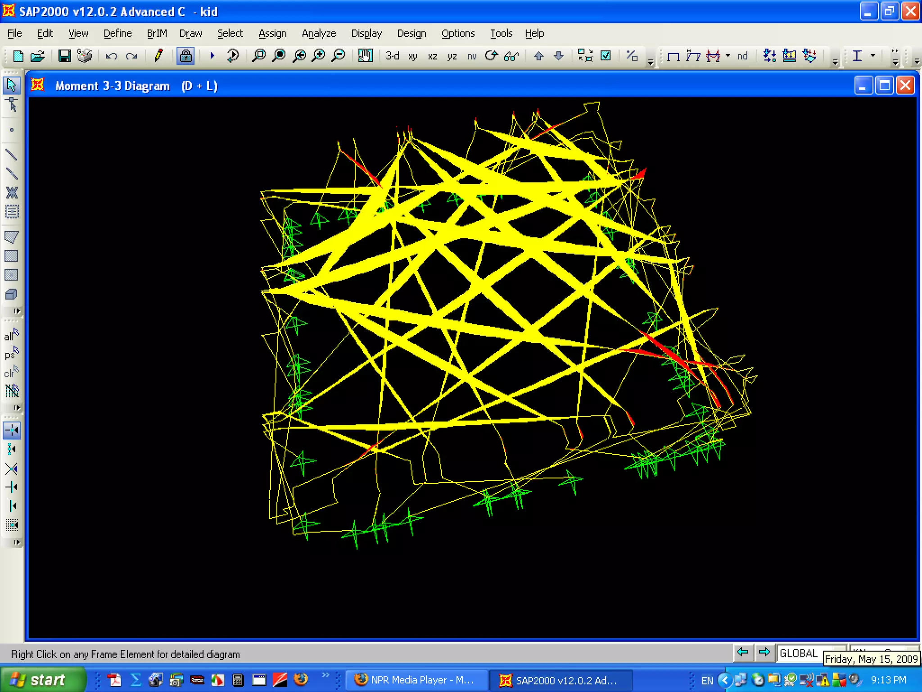Click Show Deformed Shape icon

coord(693,56)
